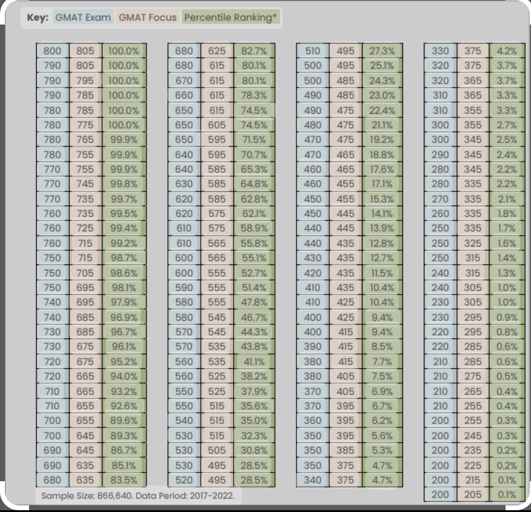Select the 44.3% percentile cell
The height and width of the screenshot is (512, 531).
[x=254, y=332]
